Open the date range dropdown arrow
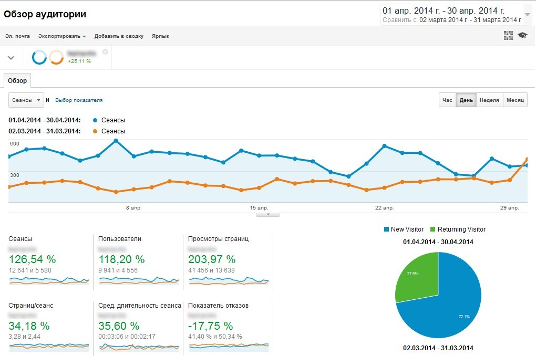Viewport: 536px width, 356px height. [x=528, y=14]
